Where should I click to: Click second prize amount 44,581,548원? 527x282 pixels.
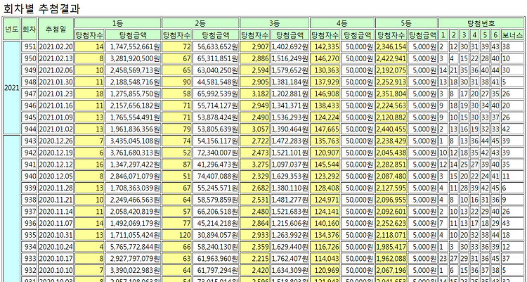(x=216, y=82)
